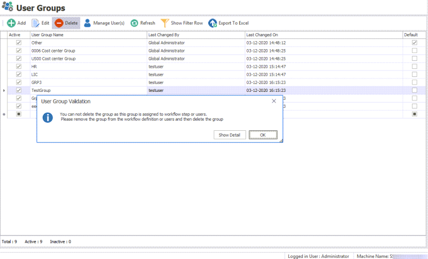
Task: Uncheck Active for 0006 Cost center Group
Action: coord(19,51)
